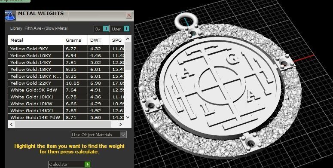333x168 pixels.
Task: Click the Library: Fifth Ave label
Action: [x=39, y=28]
